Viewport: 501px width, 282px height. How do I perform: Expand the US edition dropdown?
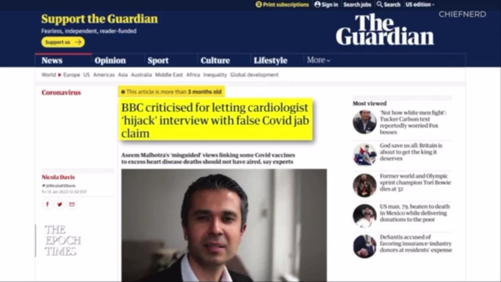tap(420, 4)
